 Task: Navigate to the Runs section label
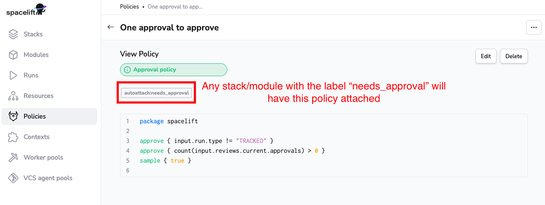31,75
